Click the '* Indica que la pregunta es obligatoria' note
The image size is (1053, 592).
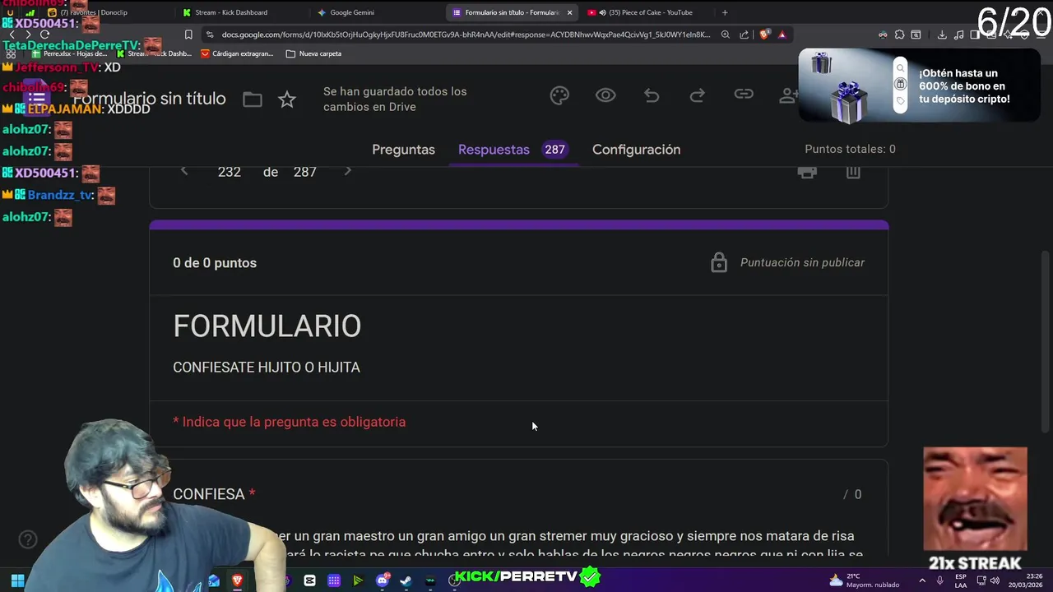coord(289,422)
